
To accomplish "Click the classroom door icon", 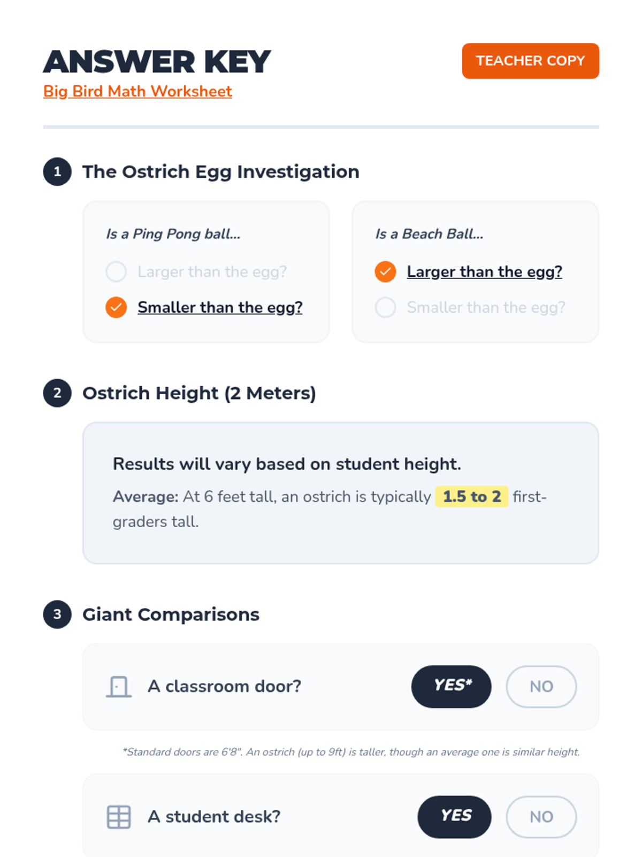I will 119,687.
